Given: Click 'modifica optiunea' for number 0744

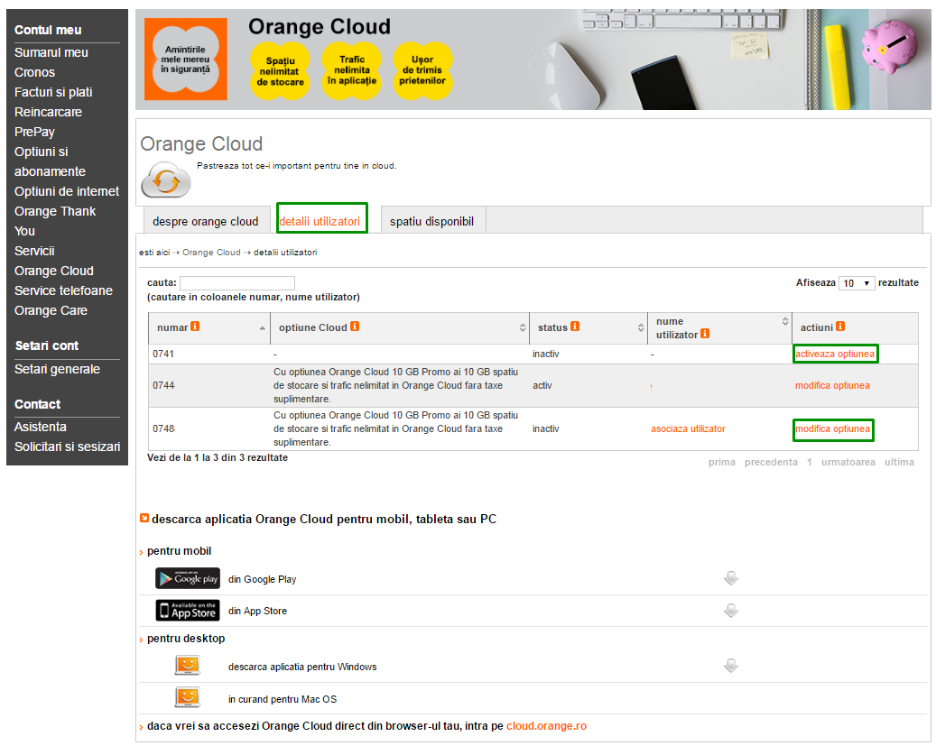Looking at the screenshot, I should (832, 385).
